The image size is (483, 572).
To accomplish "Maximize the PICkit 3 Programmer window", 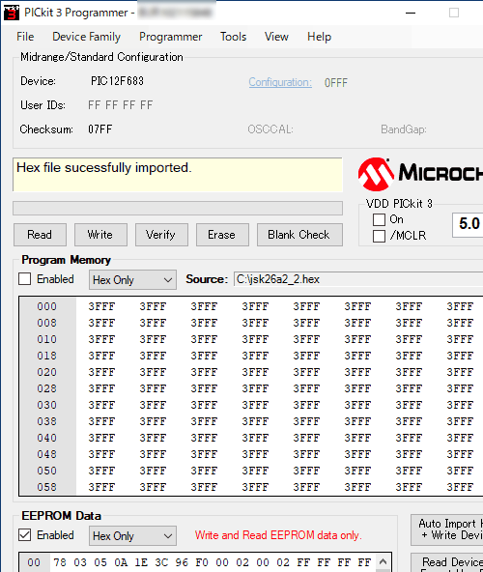I will pyautogui.click(x=454, y=13).
